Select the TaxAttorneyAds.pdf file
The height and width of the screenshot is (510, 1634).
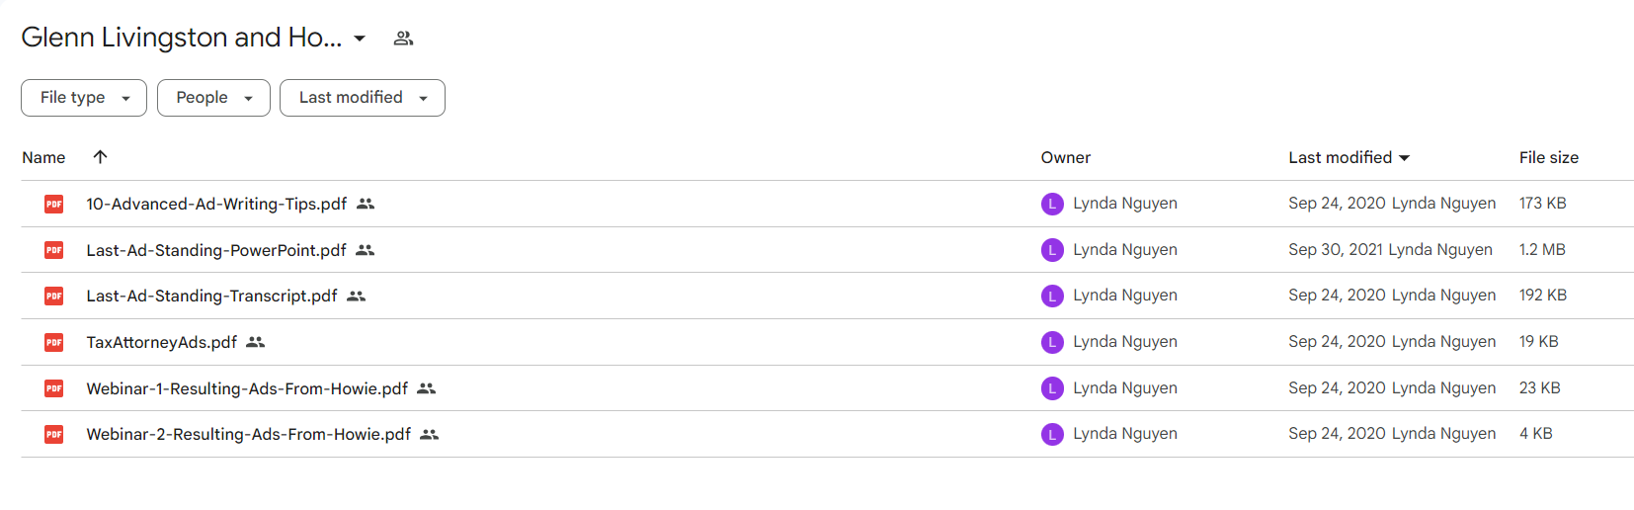point(827,342)
